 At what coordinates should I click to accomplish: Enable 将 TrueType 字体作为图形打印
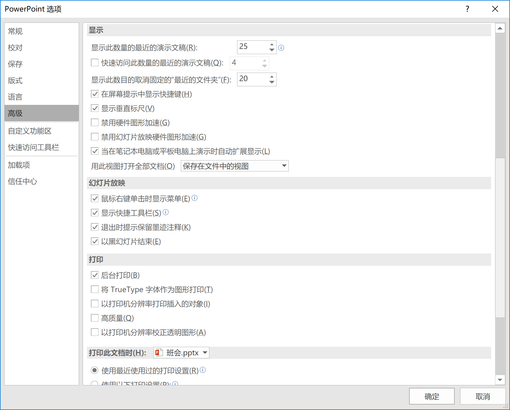[x=95, y=289]
